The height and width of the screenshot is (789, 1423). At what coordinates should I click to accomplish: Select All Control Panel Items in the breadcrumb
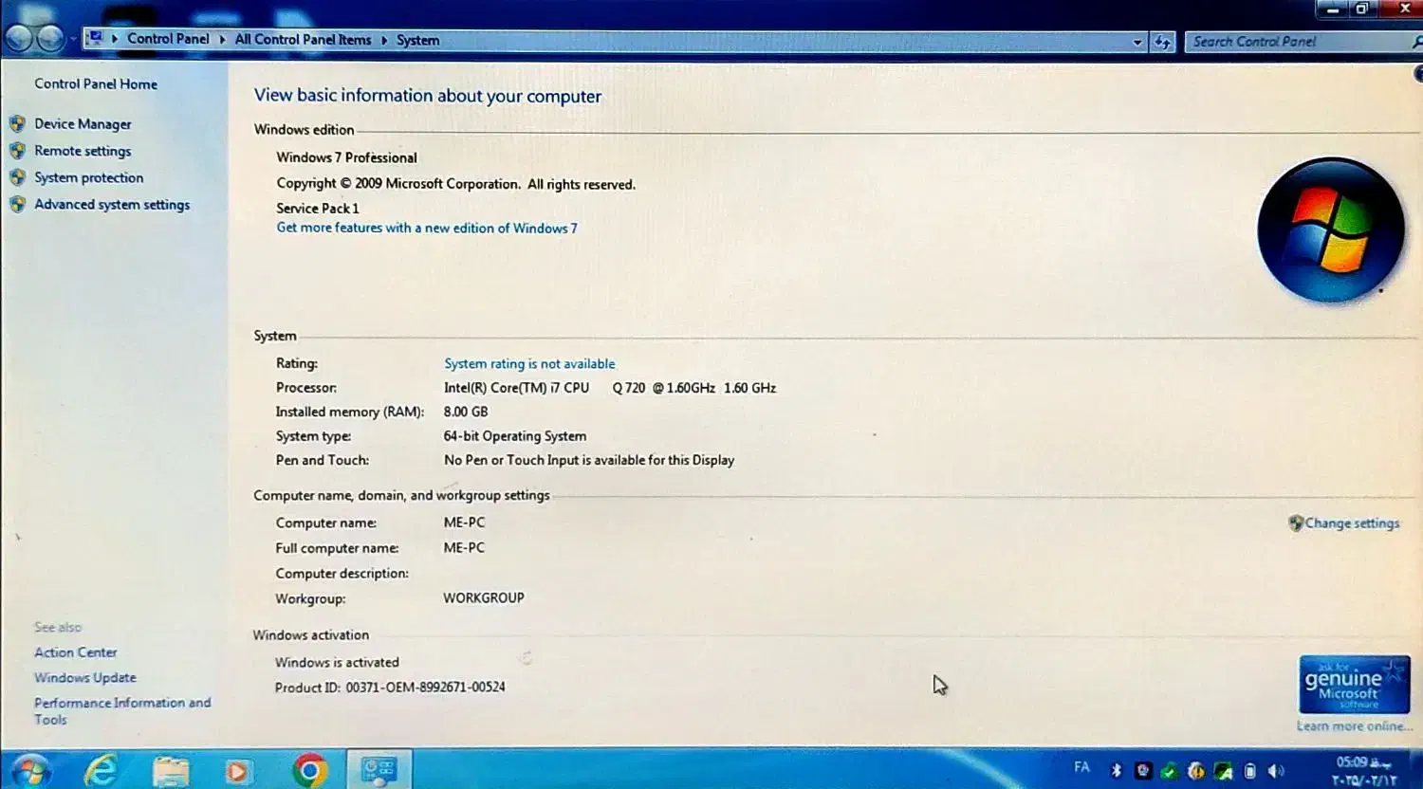(303, 40)
